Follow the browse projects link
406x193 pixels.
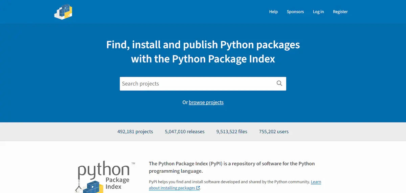point(206,102)
